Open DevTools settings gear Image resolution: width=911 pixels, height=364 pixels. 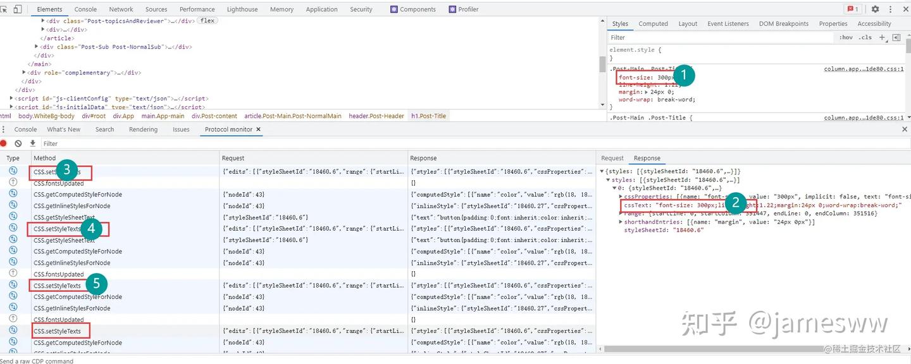click(875, 9)
